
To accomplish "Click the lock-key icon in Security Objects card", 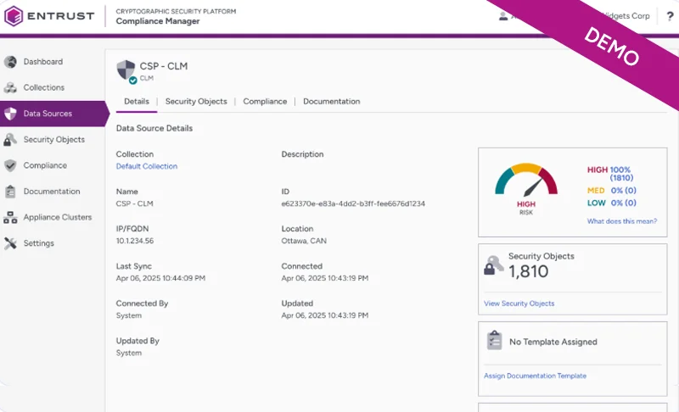I will click(x=494, y=265).
